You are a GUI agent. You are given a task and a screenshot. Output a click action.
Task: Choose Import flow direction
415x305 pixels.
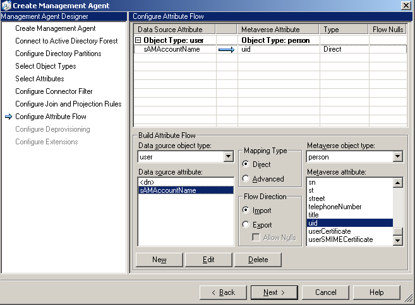246,210
